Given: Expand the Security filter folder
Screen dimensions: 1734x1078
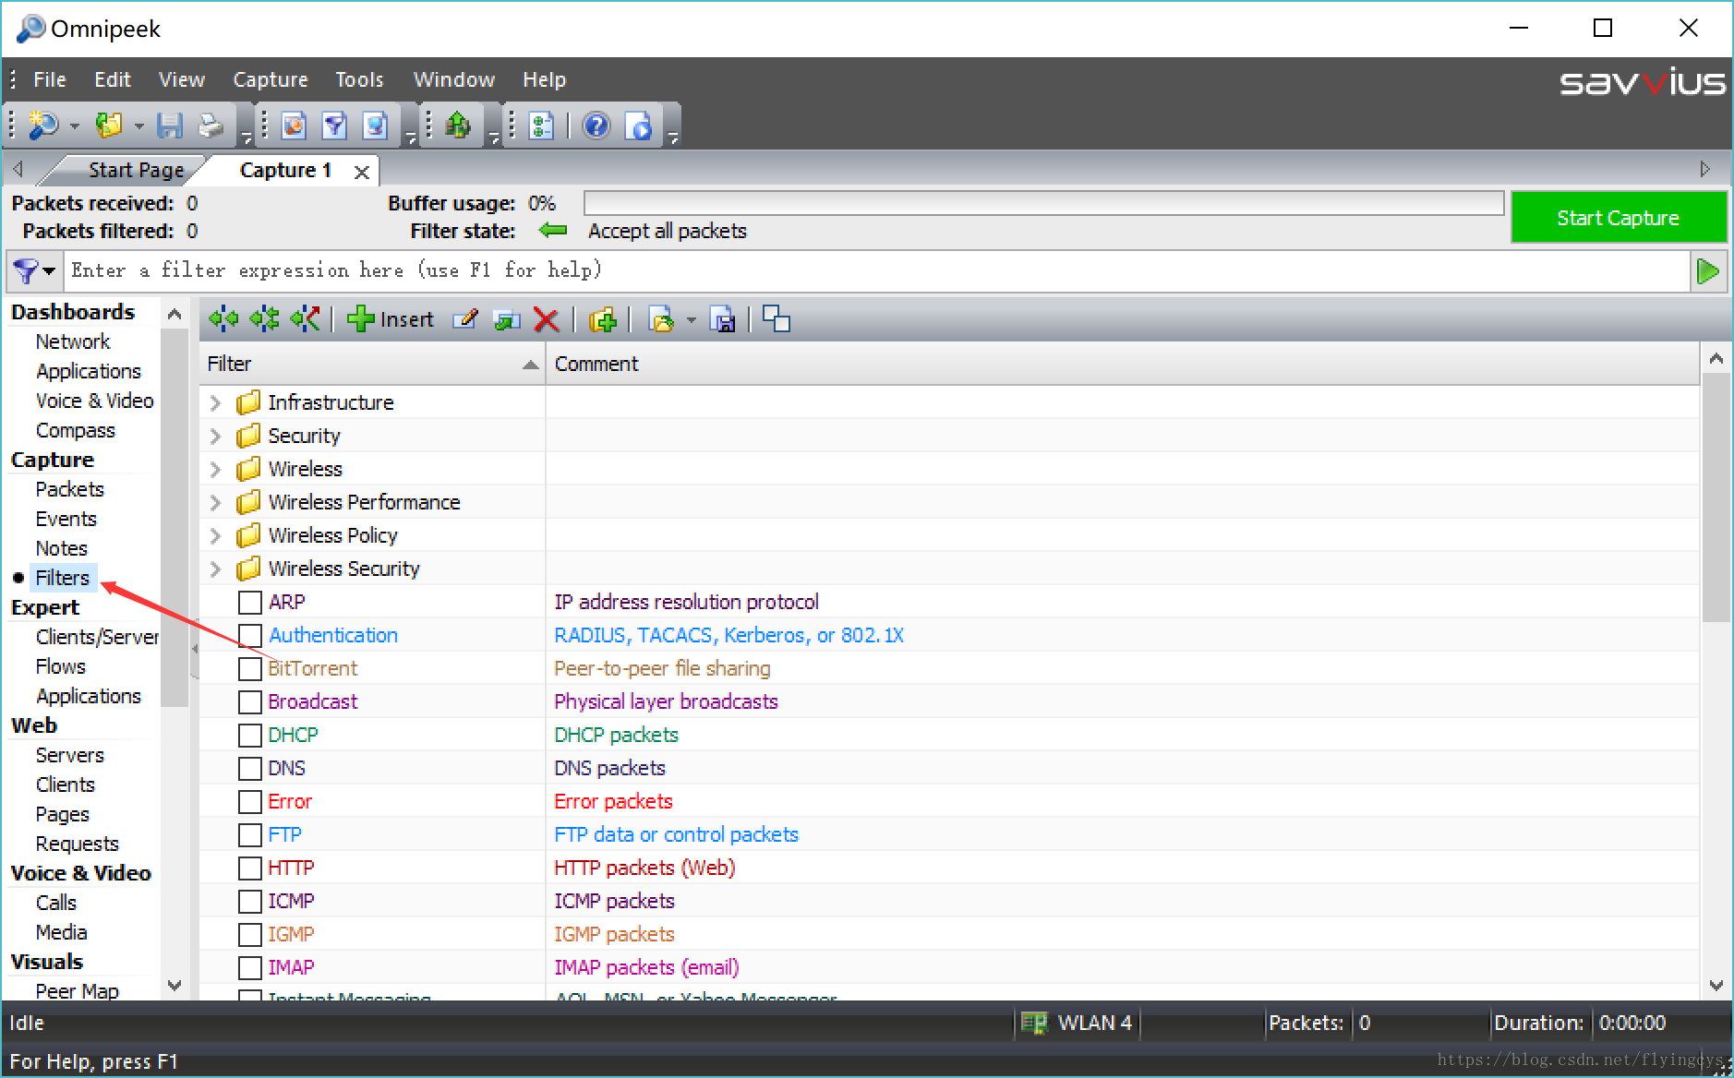Looking at the screenshot, I should click(215, 436).
